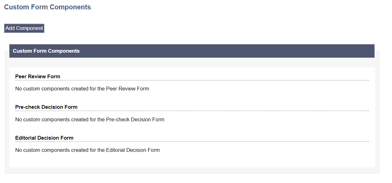The image size is (392, 183).
Task: Click the Add Component button
Action: click(24, 28)
